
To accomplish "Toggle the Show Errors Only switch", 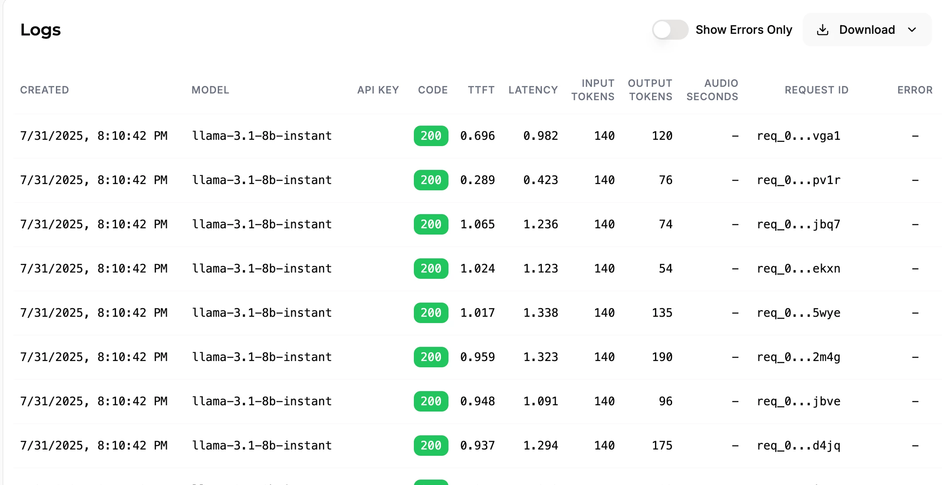I will (x=670, y=30).
